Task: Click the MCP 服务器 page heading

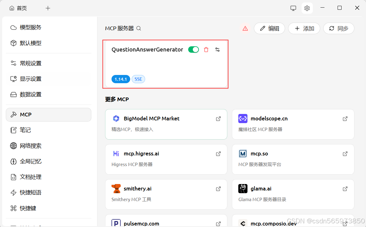Action: click(119, 28)
